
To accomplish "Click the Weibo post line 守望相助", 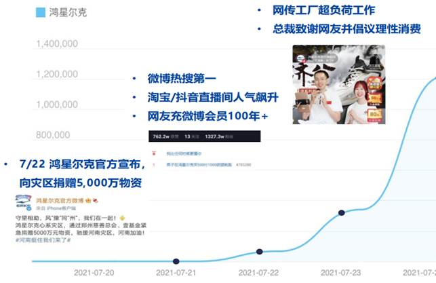I will (71, 218).
